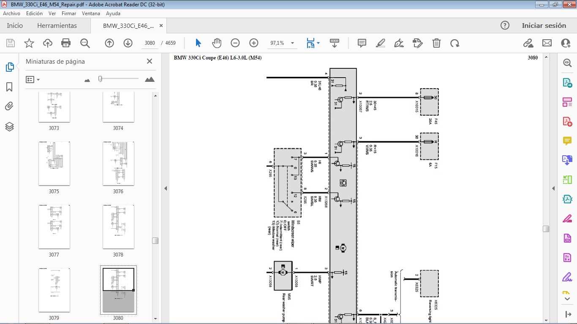Activate the hand pan tool
Viewport: 577px width, 324px height.
(217, 43)
